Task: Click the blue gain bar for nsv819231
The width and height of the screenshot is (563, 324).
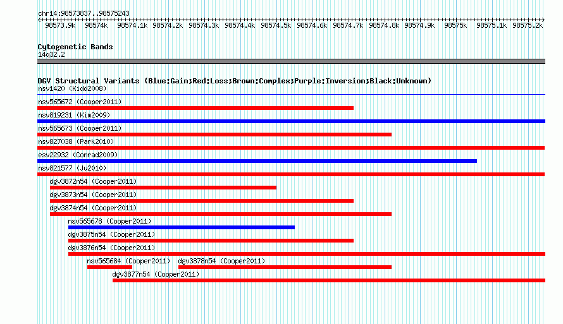Action: 291,121
